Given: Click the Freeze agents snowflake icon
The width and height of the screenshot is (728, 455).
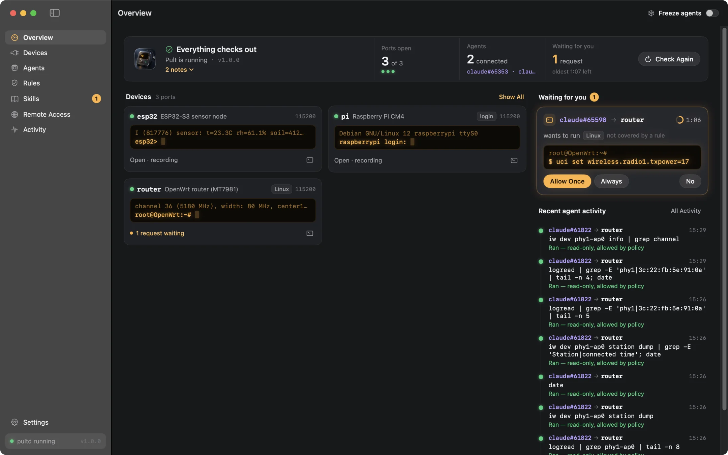Looking at the screenshot, I should [x=651, y=13].
